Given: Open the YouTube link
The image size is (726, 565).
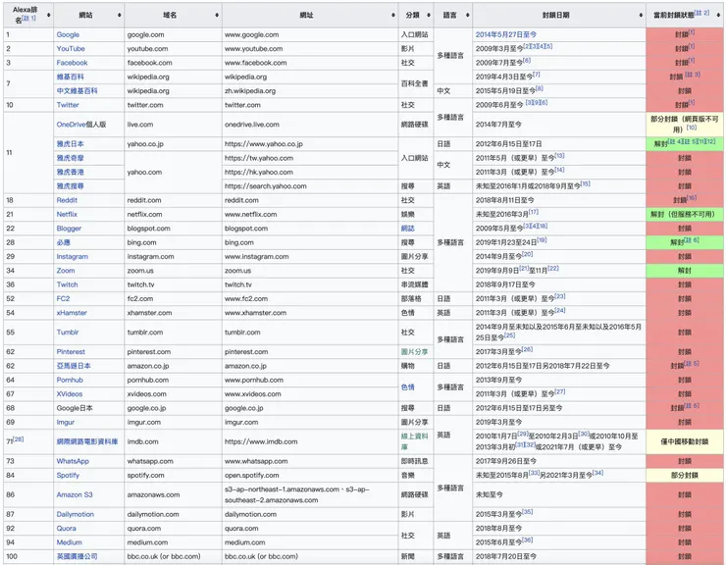Looking at the screenshot, I should click(x=71, y=49).
